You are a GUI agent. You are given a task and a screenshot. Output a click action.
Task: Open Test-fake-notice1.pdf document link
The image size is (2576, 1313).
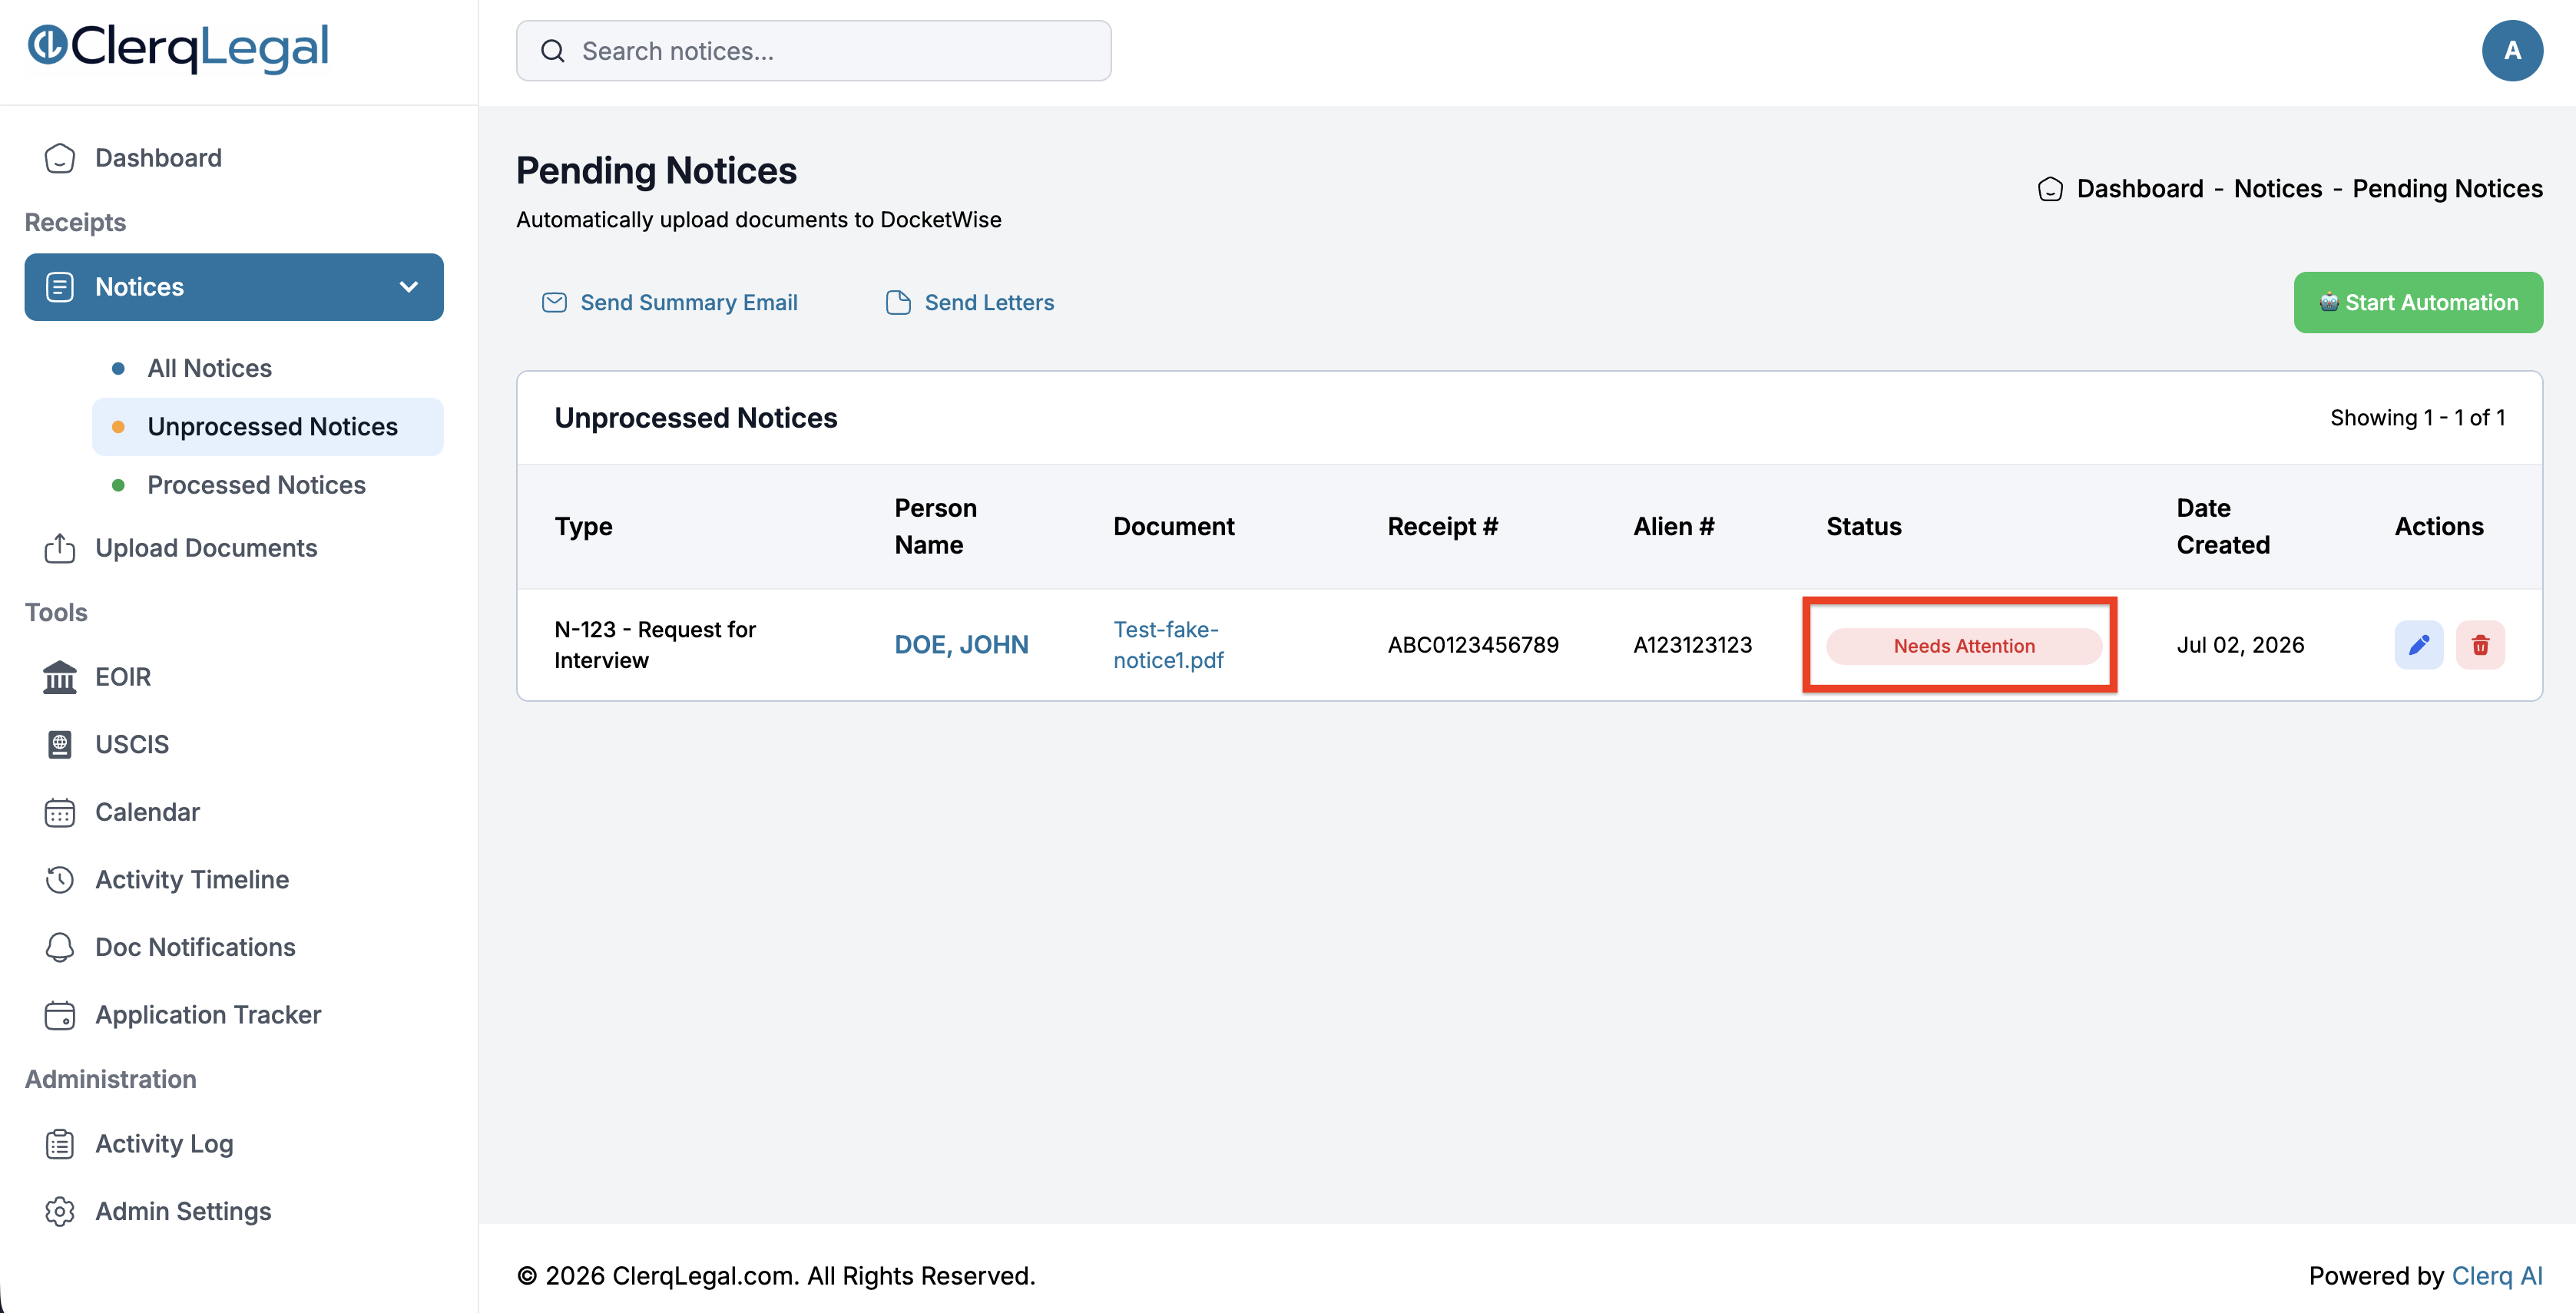pos(1168,645)
